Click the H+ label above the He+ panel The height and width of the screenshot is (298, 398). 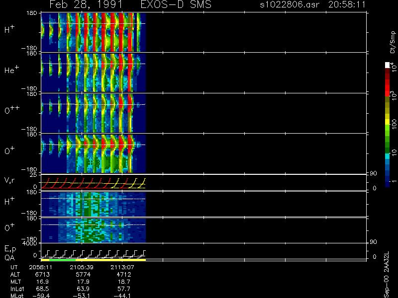click(9, 29)
